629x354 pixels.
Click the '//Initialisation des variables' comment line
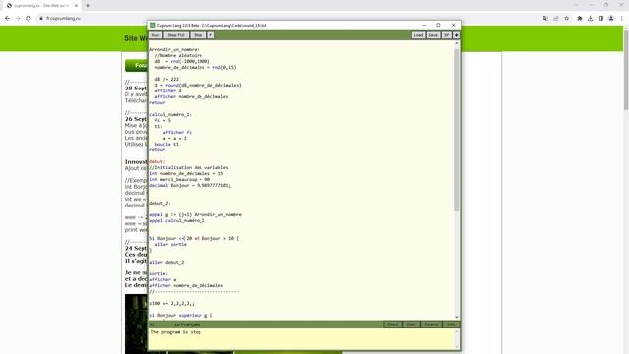[x=189, y=167]
